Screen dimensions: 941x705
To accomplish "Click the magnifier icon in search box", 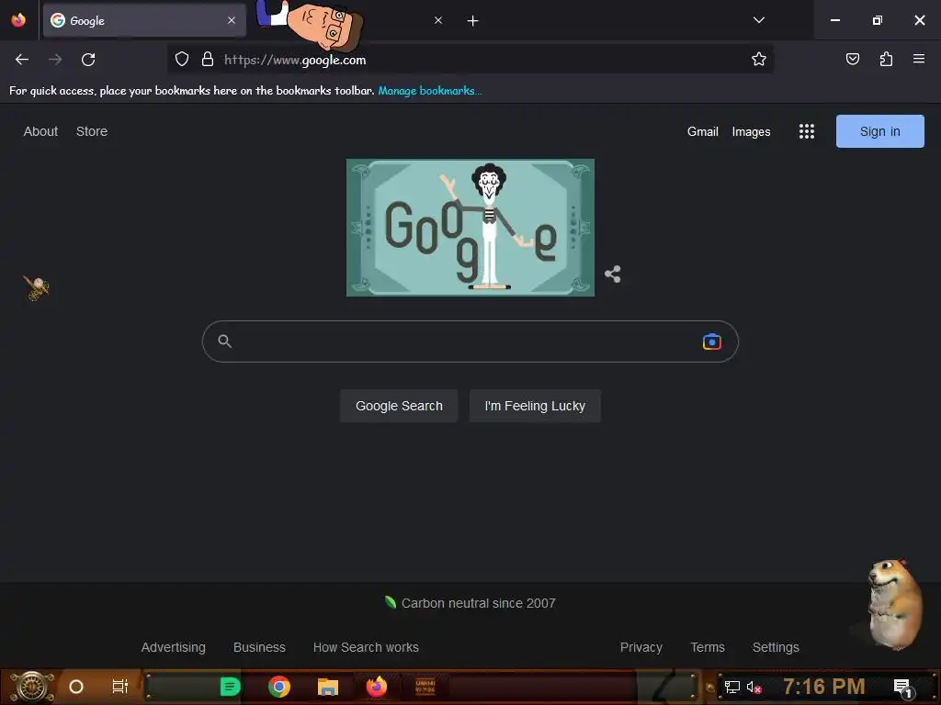I will 224,341.
